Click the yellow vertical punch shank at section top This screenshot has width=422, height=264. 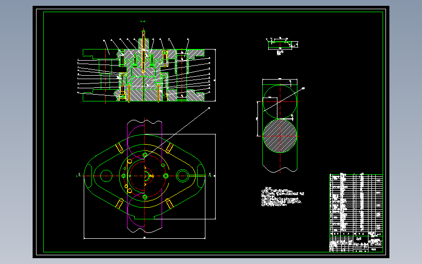coord(144,52)
